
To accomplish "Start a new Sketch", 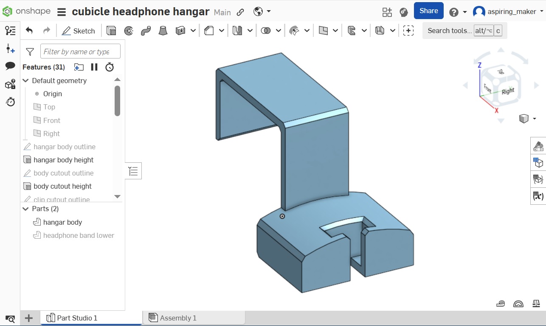I will 79,31.
